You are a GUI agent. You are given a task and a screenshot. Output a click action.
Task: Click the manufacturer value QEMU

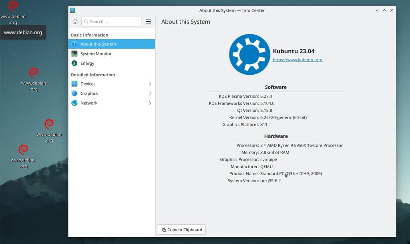pyautogui.click(x=266, y=167)
